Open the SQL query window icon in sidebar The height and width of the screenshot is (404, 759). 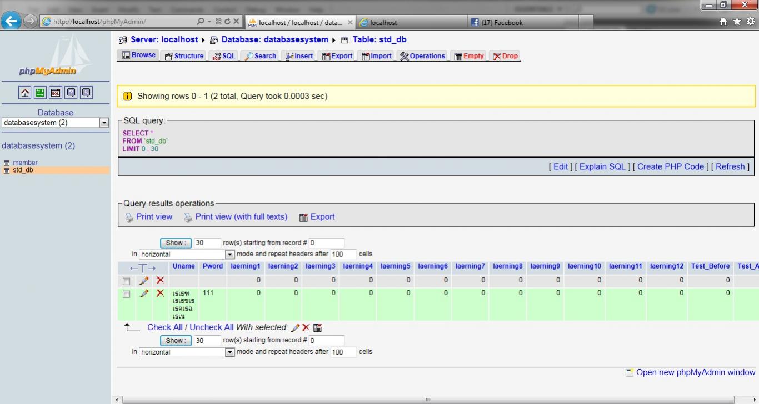point(56,93)
